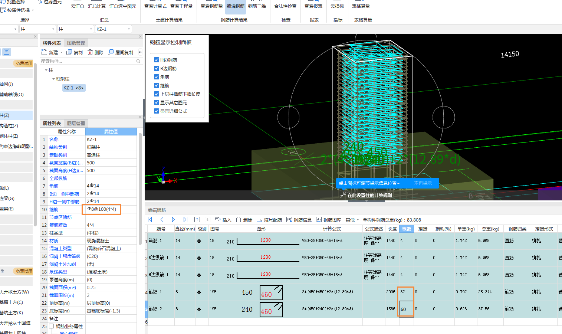
Task: Click 云指标 ribbon button
Action: tap(337, 4)
